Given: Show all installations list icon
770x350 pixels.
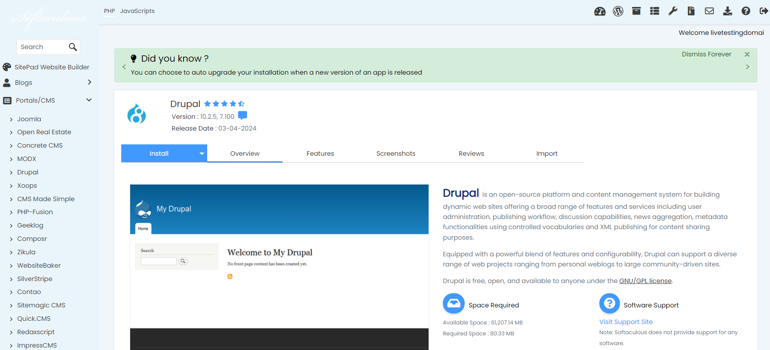Looking at the screenshot, I should pyautogui.click(x=654, y=11).
